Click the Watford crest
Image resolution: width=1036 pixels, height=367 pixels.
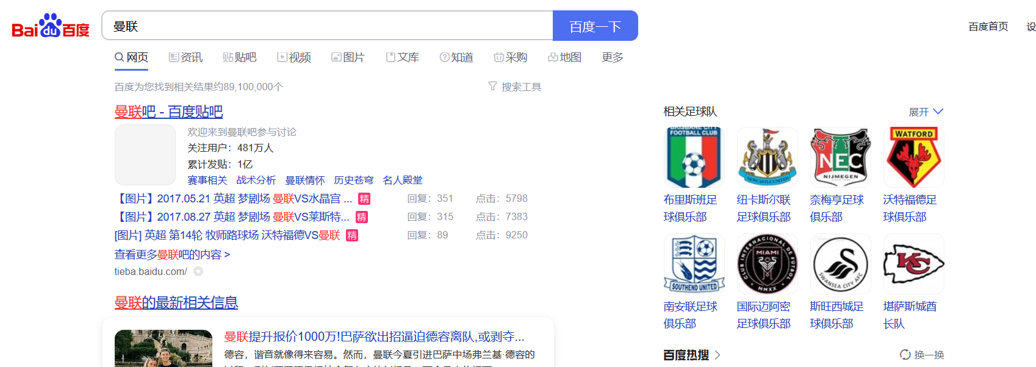coord(914,157)
